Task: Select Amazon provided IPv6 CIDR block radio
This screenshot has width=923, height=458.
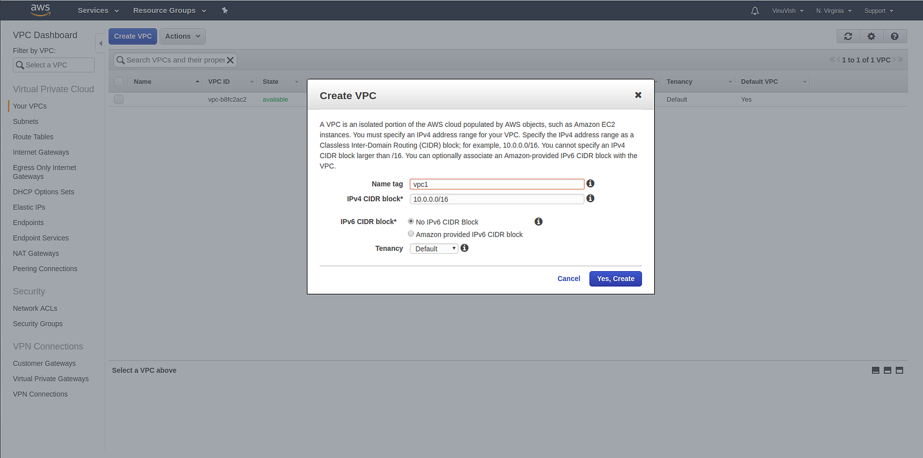Action: [411, 234]
